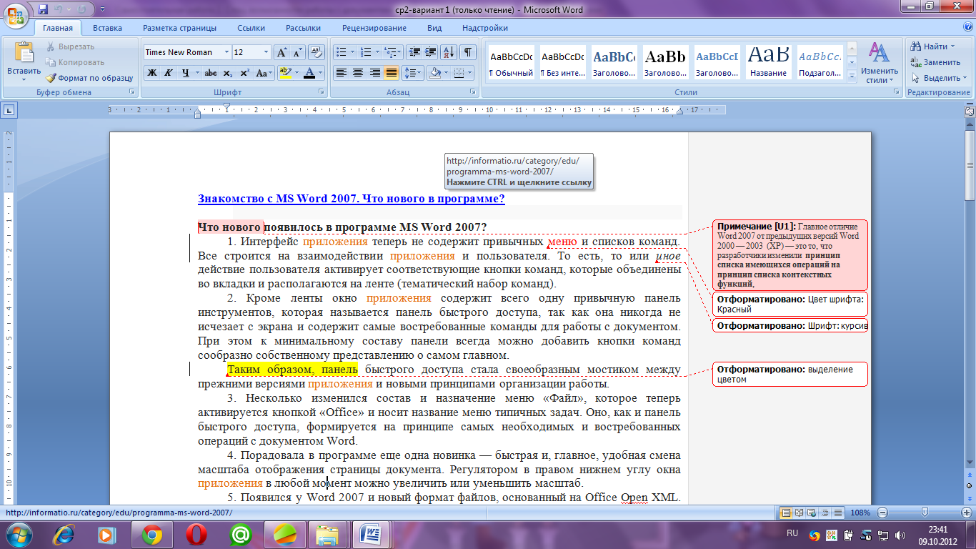
Task: Open the Вид tab
Action: (x=434, y=28)
